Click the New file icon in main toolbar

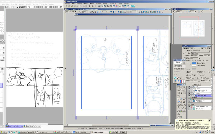(x=66, y=6)
